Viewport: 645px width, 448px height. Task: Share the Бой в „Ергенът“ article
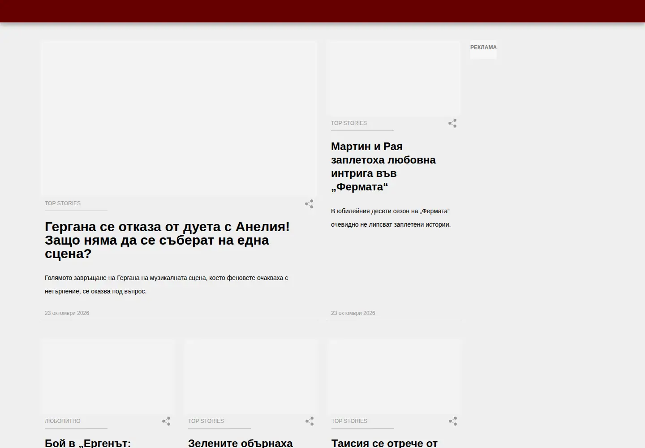click(166, 421)
